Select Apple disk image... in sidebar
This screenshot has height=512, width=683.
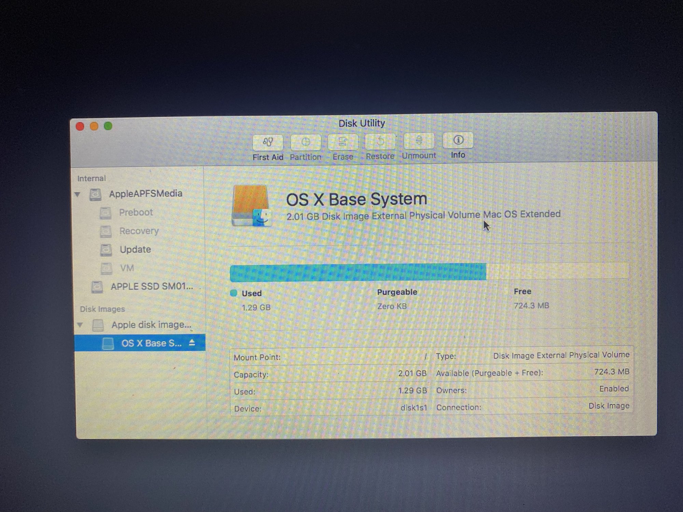pyautogui.click(x=151, y=325)
